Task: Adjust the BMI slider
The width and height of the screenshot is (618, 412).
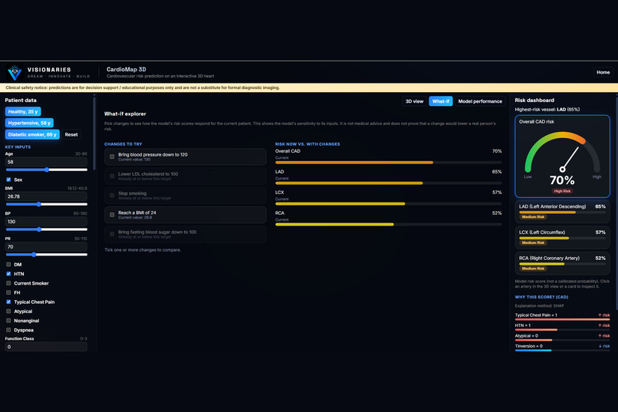Action: point(47,204)
